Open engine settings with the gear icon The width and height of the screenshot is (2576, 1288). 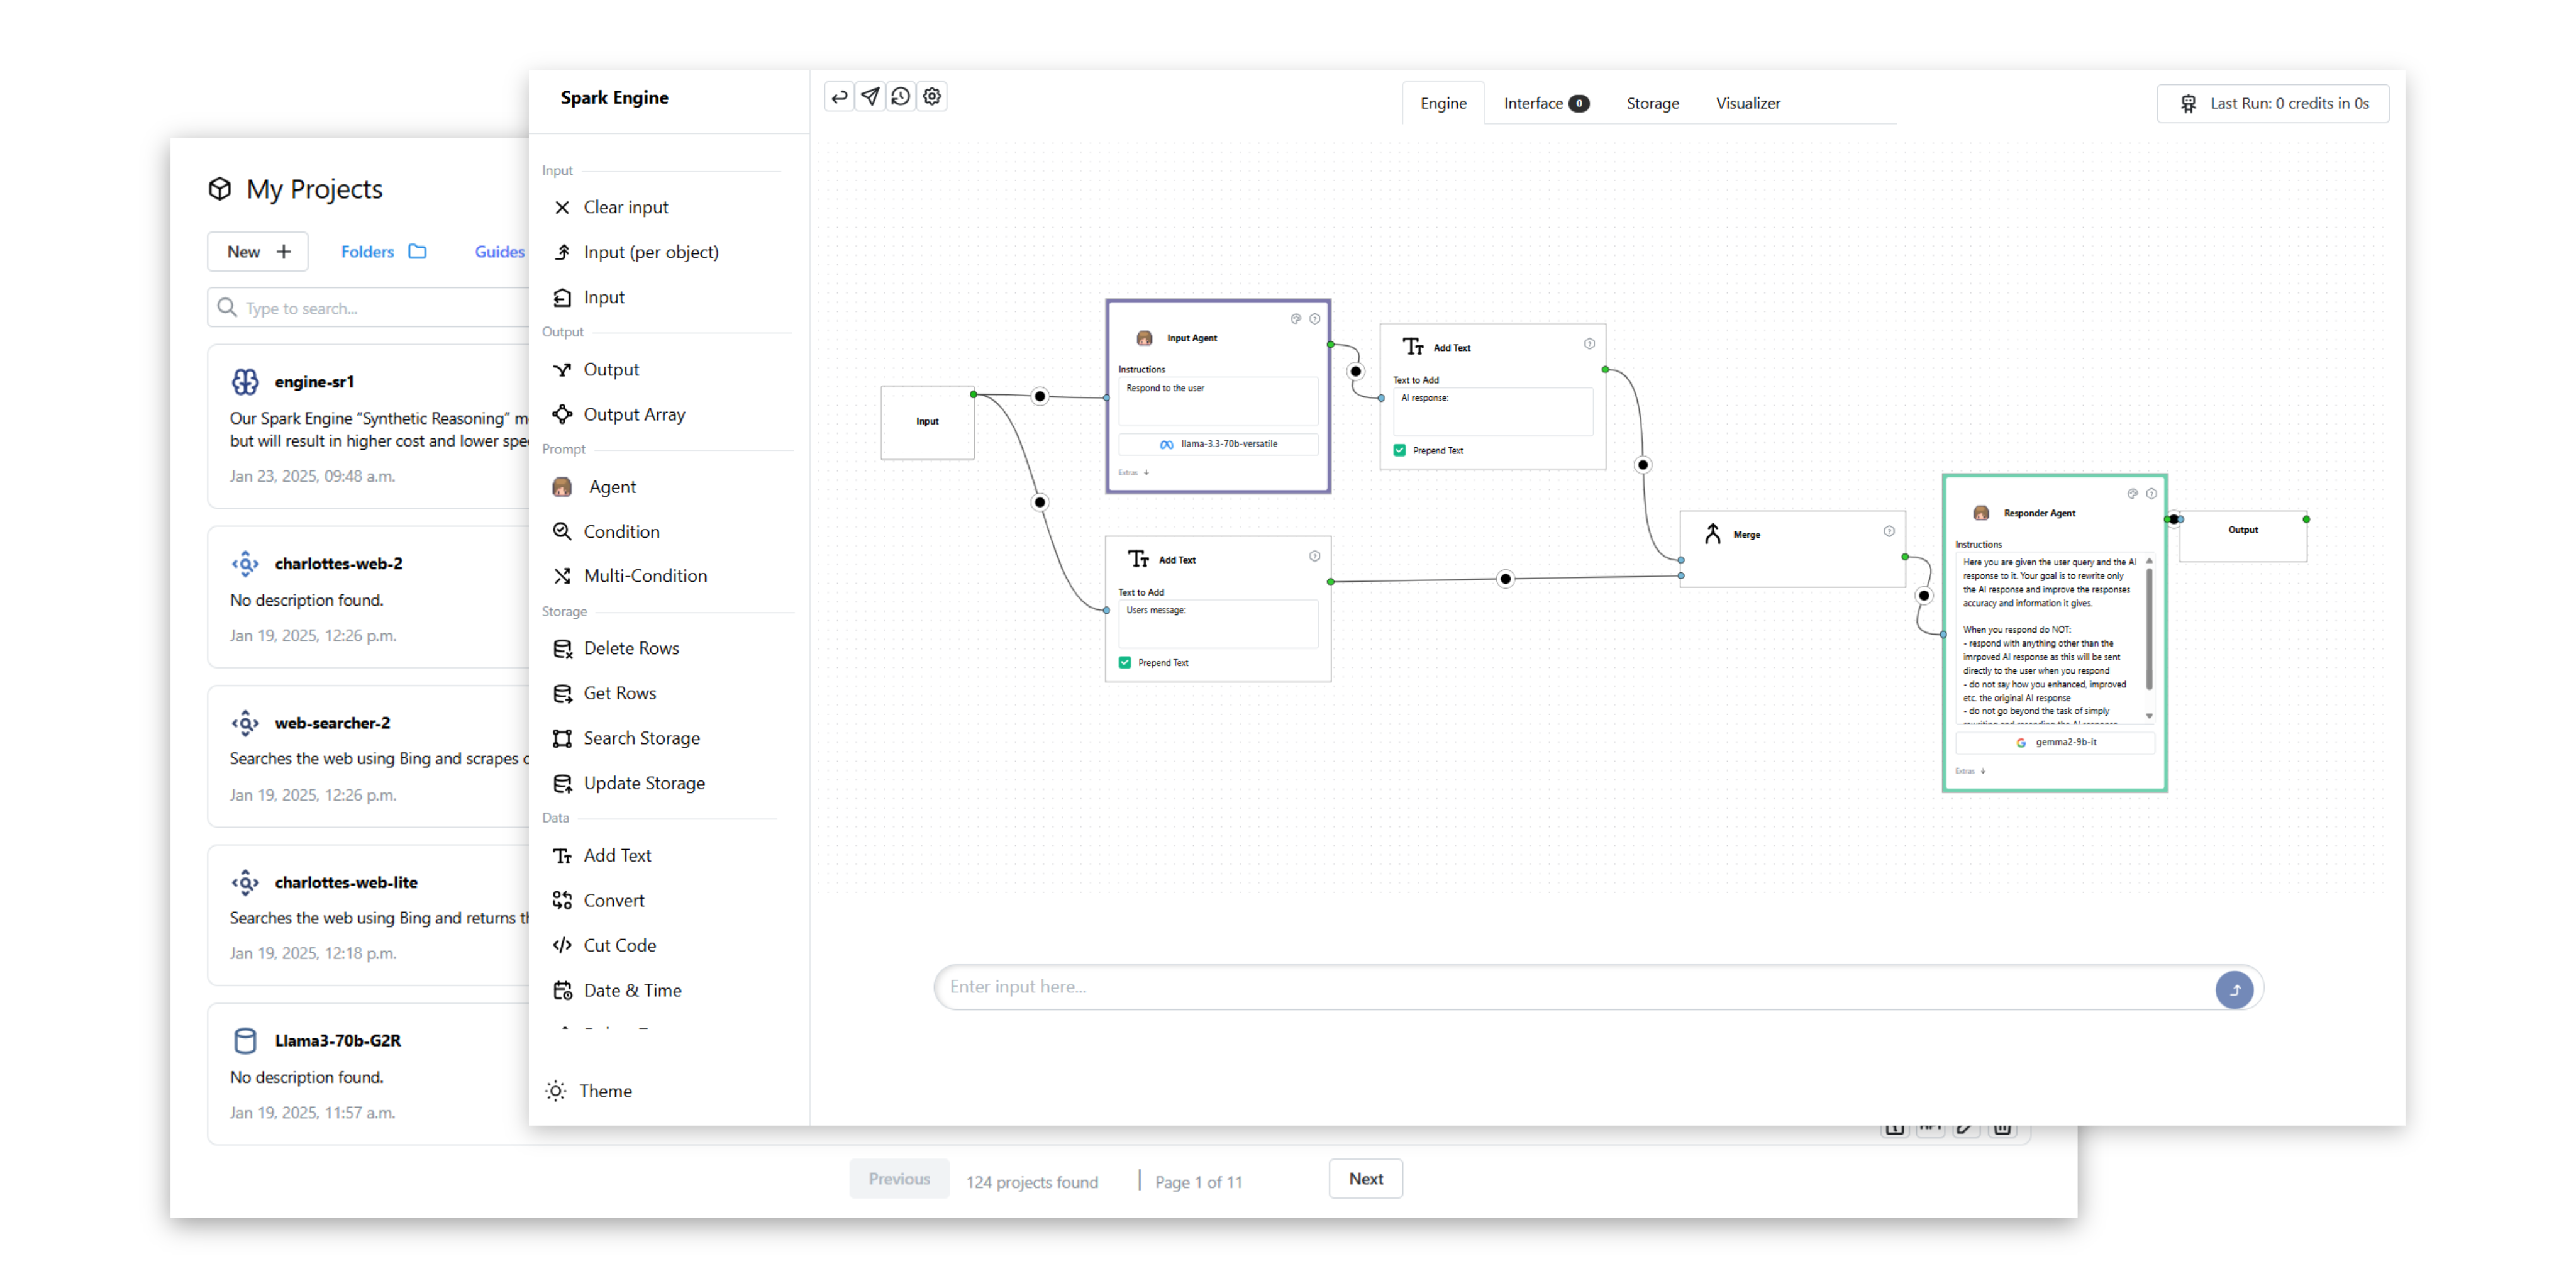pos(931,96)
